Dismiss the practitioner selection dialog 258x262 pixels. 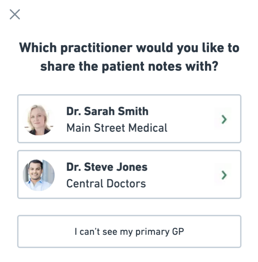(x=15, y=14)
